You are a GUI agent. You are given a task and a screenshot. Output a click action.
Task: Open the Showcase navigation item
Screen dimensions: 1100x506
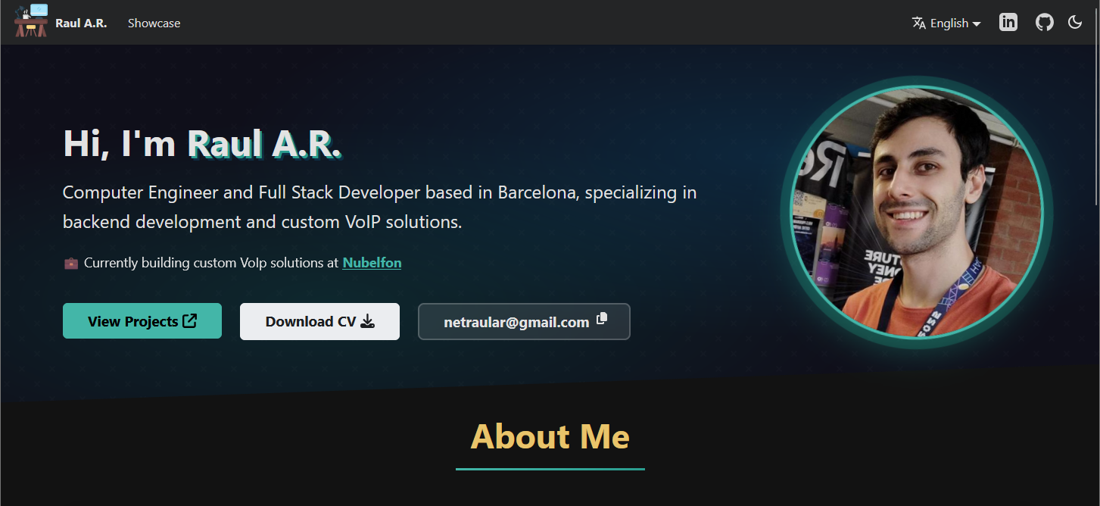(x=154, y=23)
